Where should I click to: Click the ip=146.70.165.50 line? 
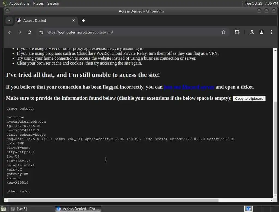(x=24, y=126)
